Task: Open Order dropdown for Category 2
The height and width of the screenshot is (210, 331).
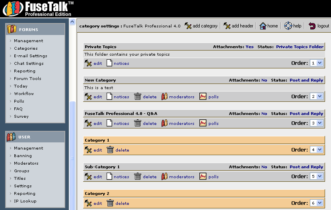Action: 316,203
